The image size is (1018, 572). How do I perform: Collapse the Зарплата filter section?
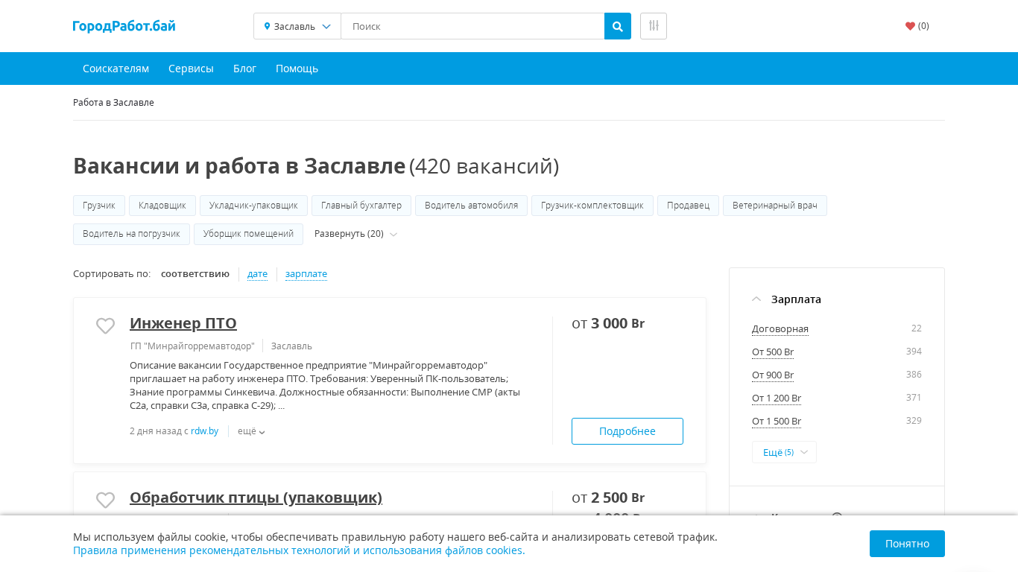(756, 299)
